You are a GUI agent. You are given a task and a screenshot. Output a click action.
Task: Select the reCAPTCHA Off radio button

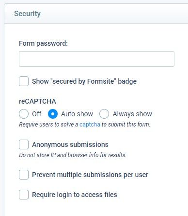[24, 114]
